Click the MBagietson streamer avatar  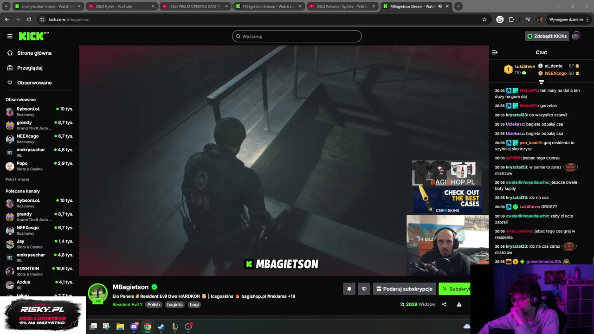98,293
